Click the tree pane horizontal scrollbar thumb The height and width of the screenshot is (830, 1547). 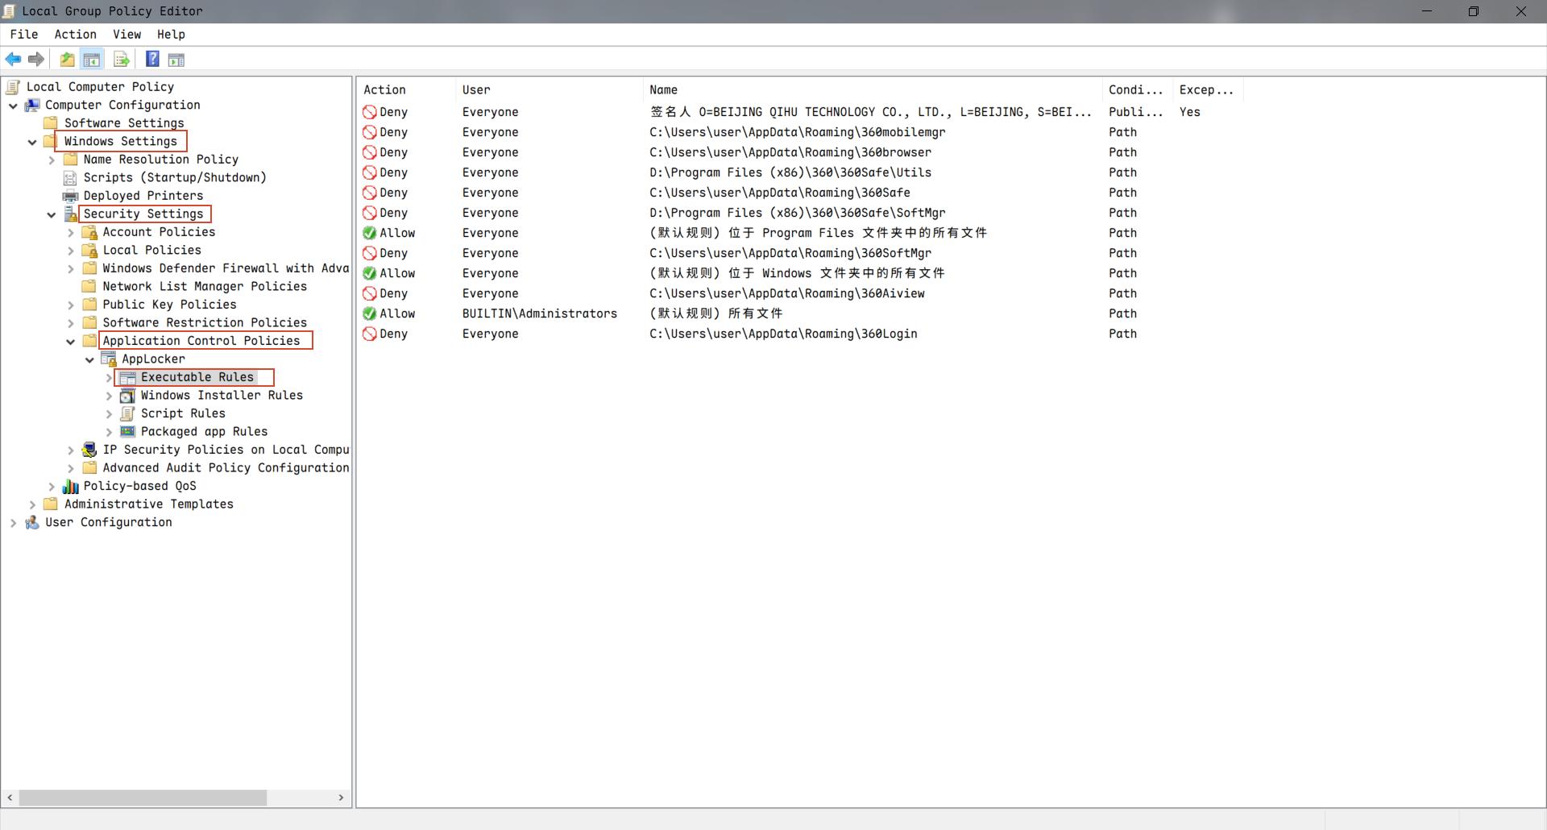(143, 798)
